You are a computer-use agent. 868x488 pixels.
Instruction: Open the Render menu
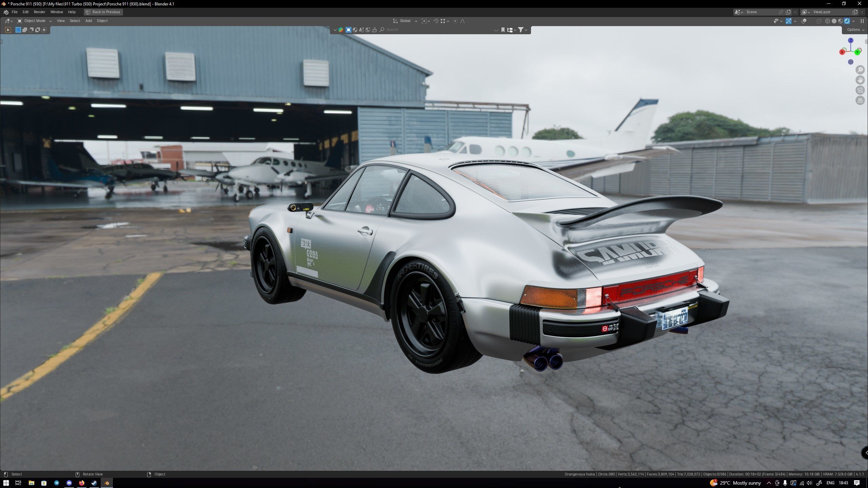pyautogui.click(x=39, y=12)
